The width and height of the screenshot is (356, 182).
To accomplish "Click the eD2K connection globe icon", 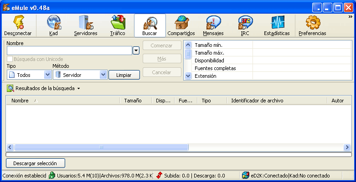I will (245, 176).
